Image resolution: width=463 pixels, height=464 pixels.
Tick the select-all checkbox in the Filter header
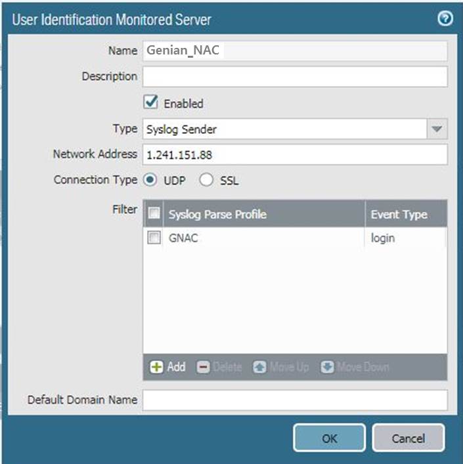[x=154, y=213]
